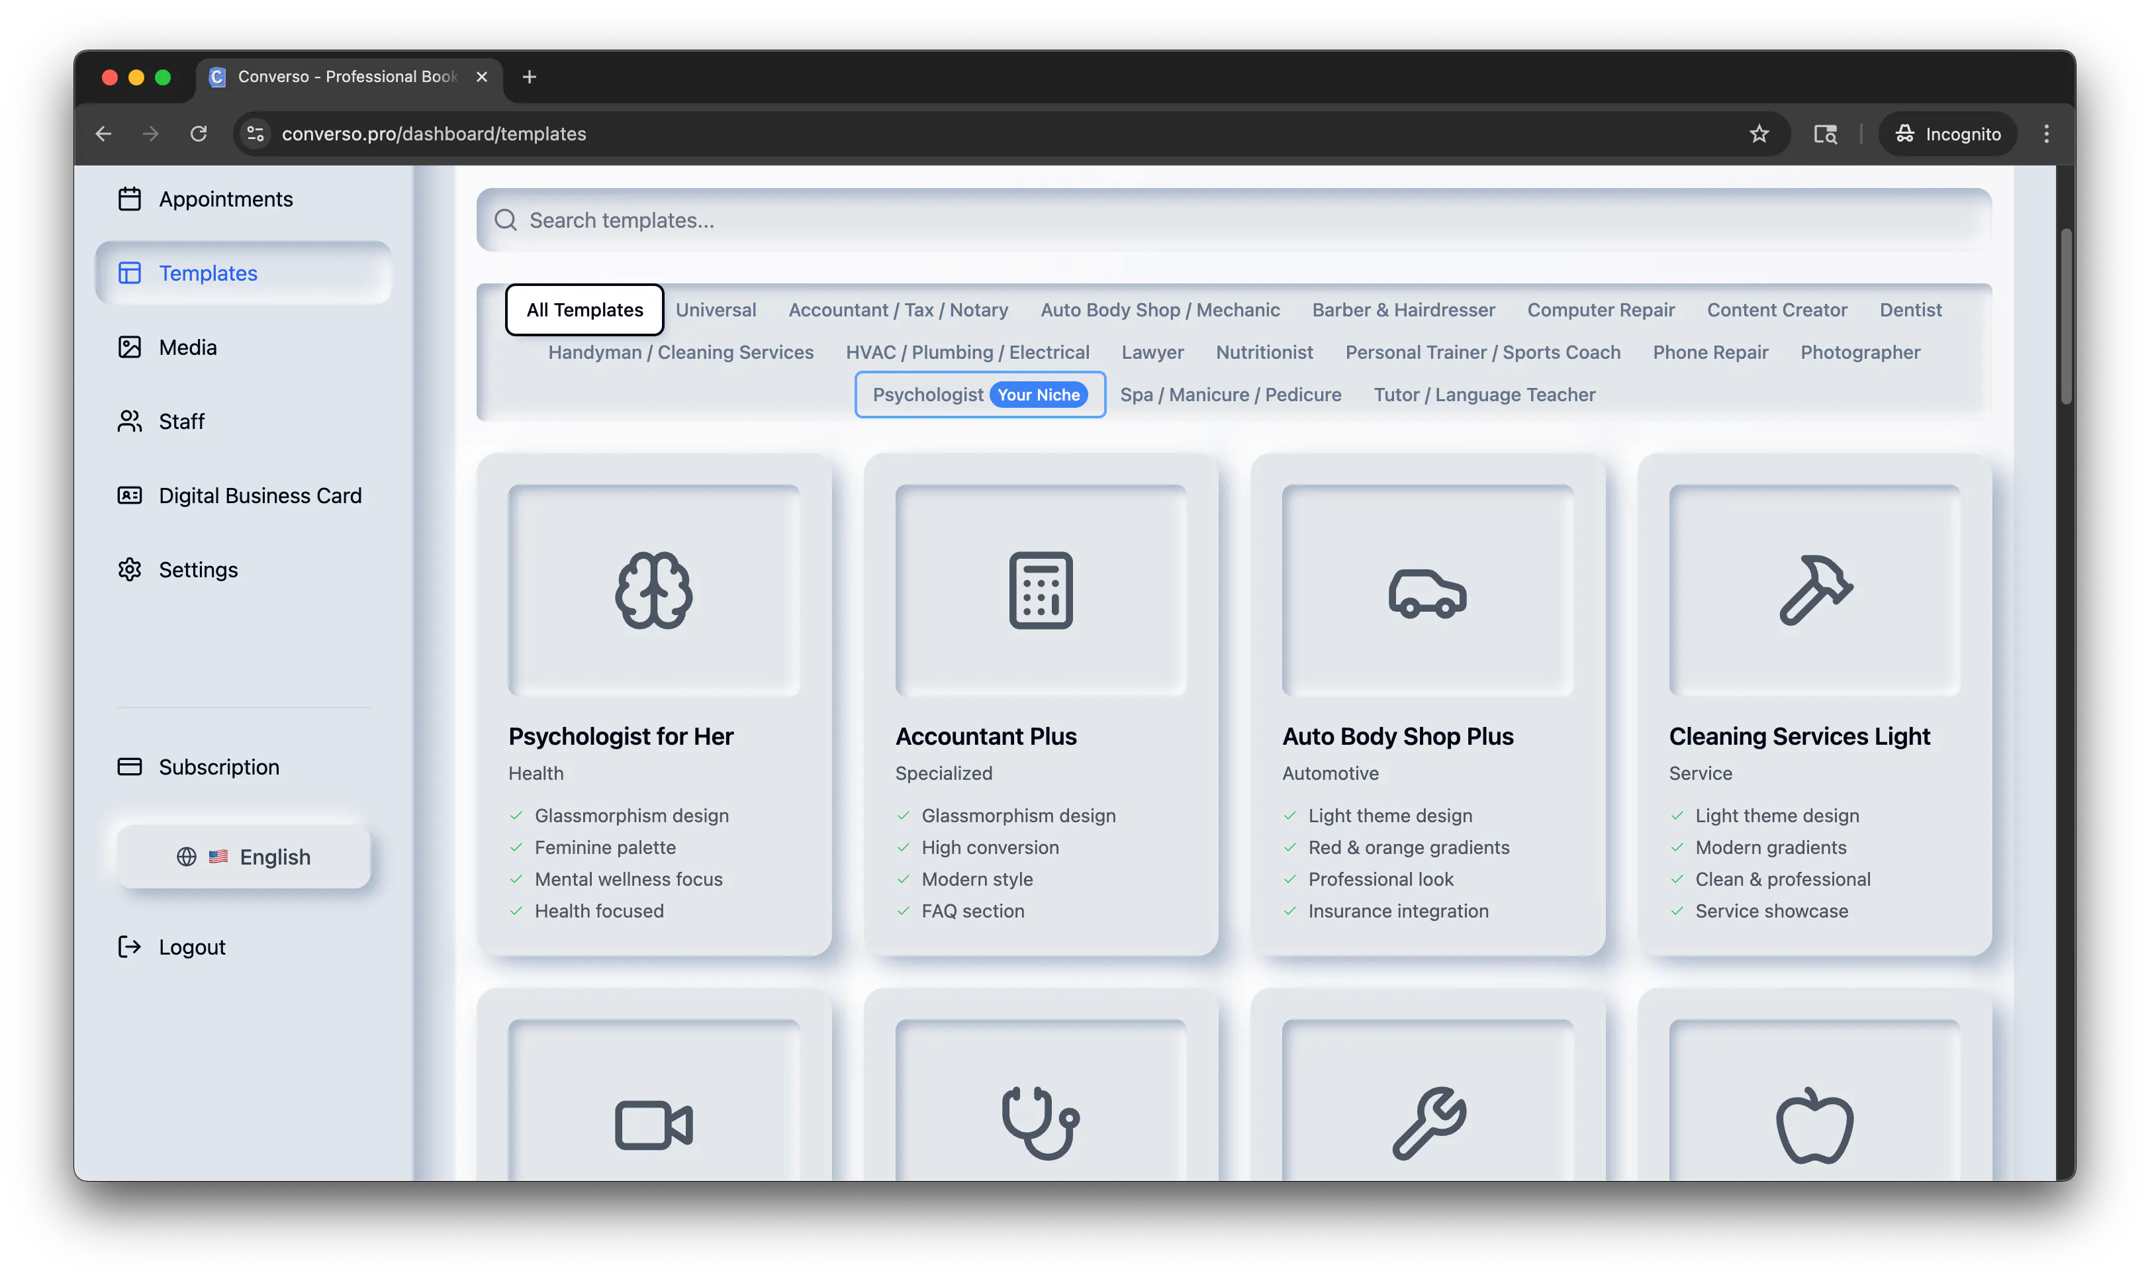Screen dimensions: 2150x1279
Task: Click the page vertical scrollbar
Action: point(2065,315)
